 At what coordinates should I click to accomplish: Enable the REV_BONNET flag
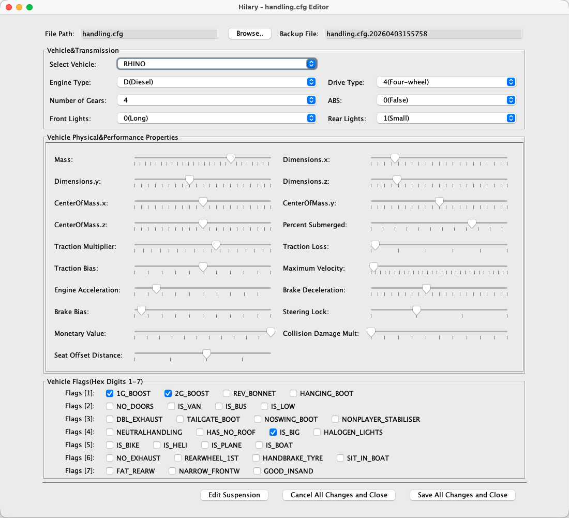click(x=226, y=393)
